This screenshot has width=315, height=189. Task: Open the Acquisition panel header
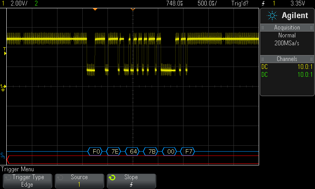[x=287, y=28]
